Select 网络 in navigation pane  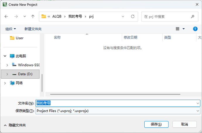point(16,83)
